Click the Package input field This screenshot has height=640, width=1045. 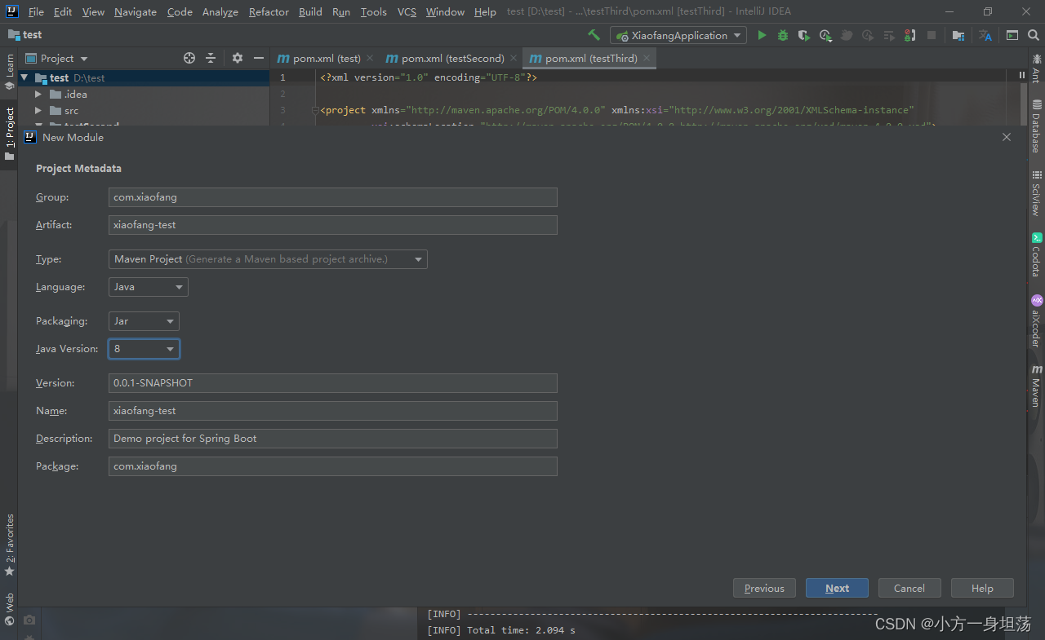pyautogui.click(x=333, y=466)
